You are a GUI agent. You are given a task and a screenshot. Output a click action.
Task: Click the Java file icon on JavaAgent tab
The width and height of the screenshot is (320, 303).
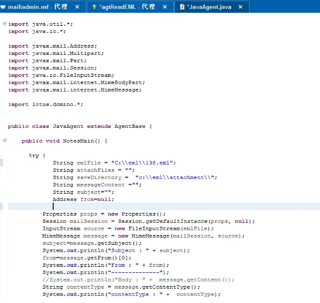pos(182,7)
